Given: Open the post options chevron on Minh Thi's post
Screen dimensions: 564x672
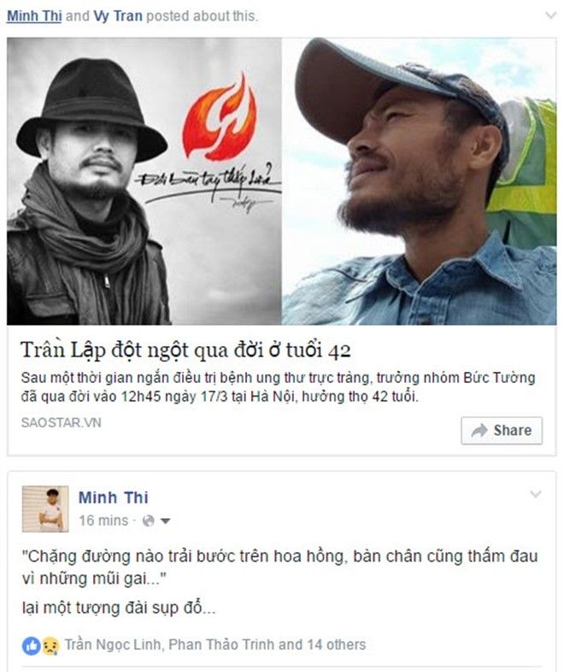Looking at the screenshot, I should click(x=536, y=494).
